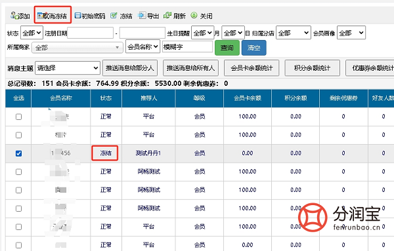
Task: Click the blue 清空 clear button
Action: [x=253, y=48]
